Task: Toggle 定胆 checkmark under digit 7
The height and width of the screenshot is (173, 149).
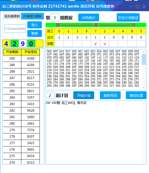Action: tap(95, 44)
